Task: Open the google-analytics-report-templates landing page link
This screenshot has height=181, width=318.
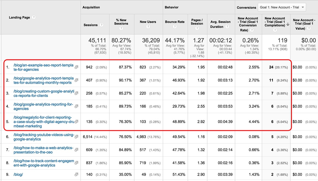Action: point(43,80)
